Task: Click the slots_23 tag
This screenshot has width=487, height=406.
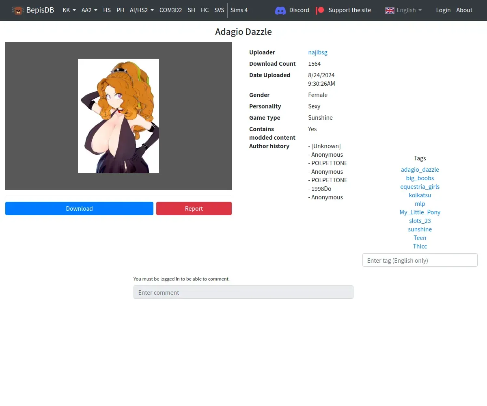Action: click(420, 221)
